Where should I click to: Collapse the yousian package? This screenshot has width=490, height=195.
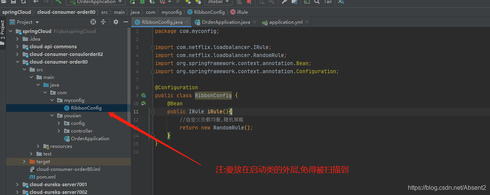[x=52, y=116]
